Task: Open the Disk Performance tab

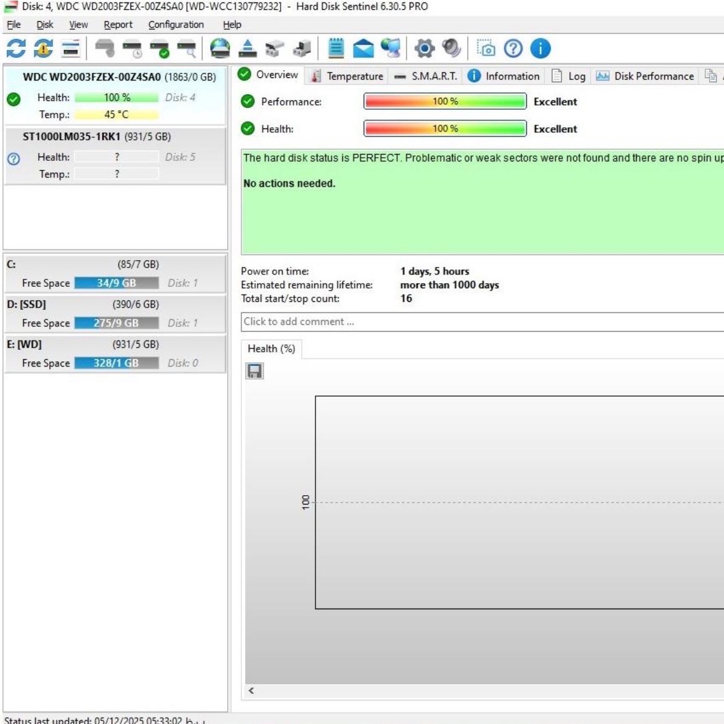Action: point(645,76)
